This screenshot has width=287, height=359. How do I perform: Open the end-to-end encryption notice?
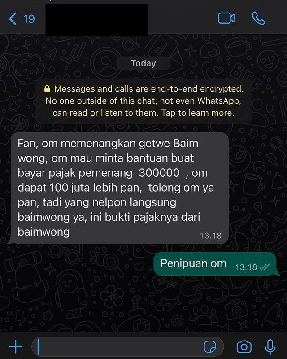coord(143,101)
